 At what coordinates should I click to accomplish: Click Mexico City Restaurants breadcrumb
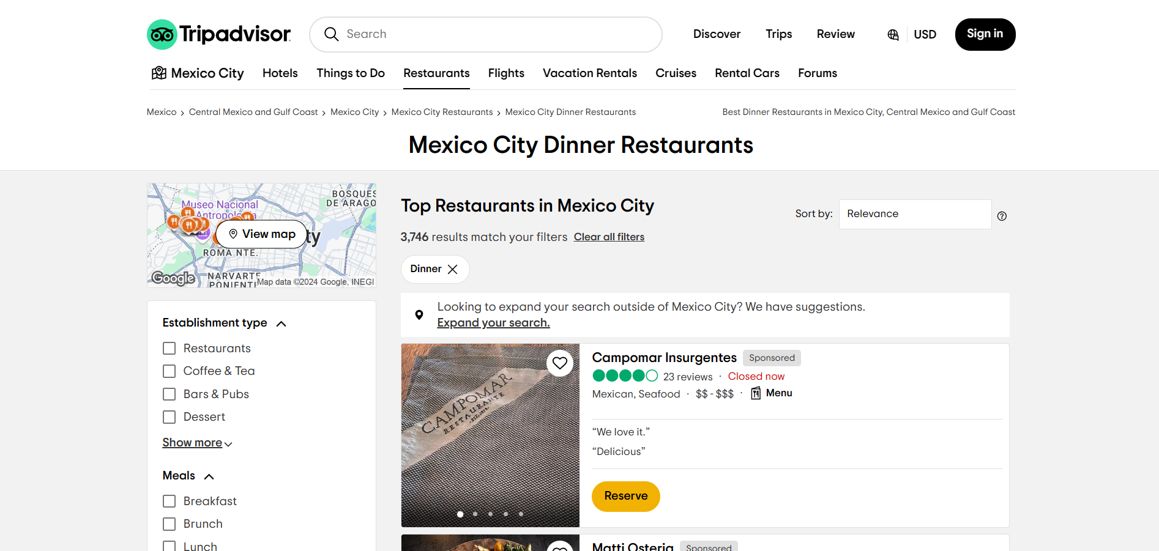click(442, 112)
